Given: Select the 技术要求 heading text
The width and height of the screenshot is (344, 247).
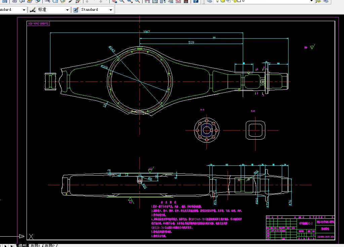Looking at the screenshot, I should (x=168, y=202).
